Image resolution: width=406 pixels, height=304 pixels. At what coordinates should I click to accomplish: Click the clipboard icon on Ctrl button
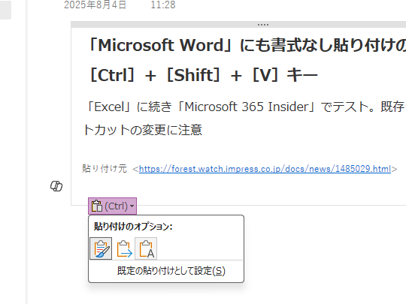coord(97,206)
